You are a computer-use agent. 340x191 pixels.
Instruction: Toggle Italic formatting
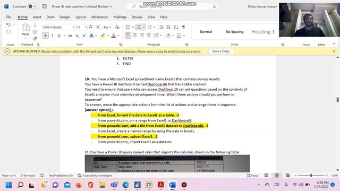52,36
